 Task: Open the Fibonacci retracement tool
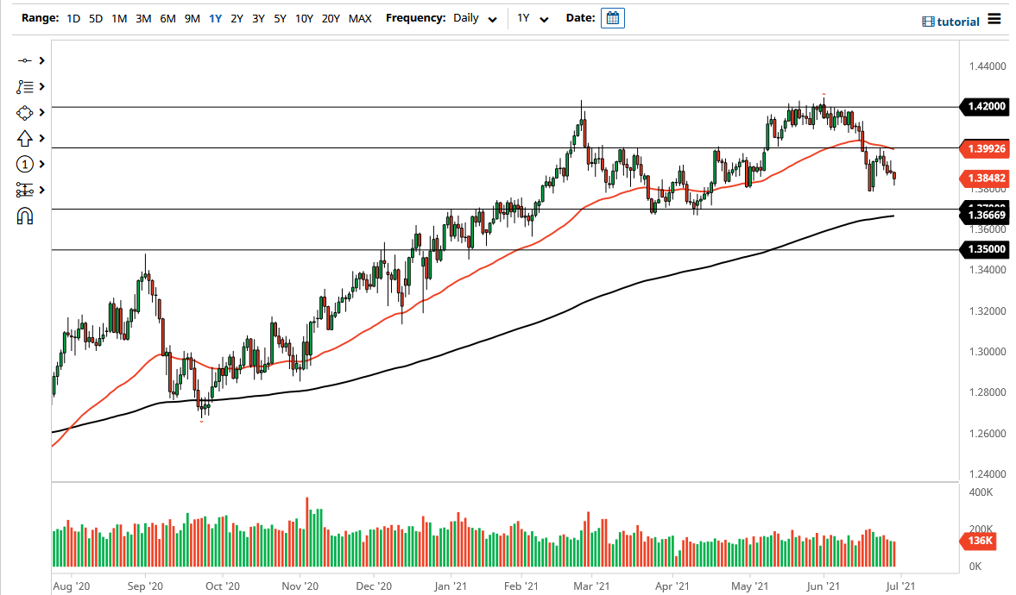tap(24, 86)
